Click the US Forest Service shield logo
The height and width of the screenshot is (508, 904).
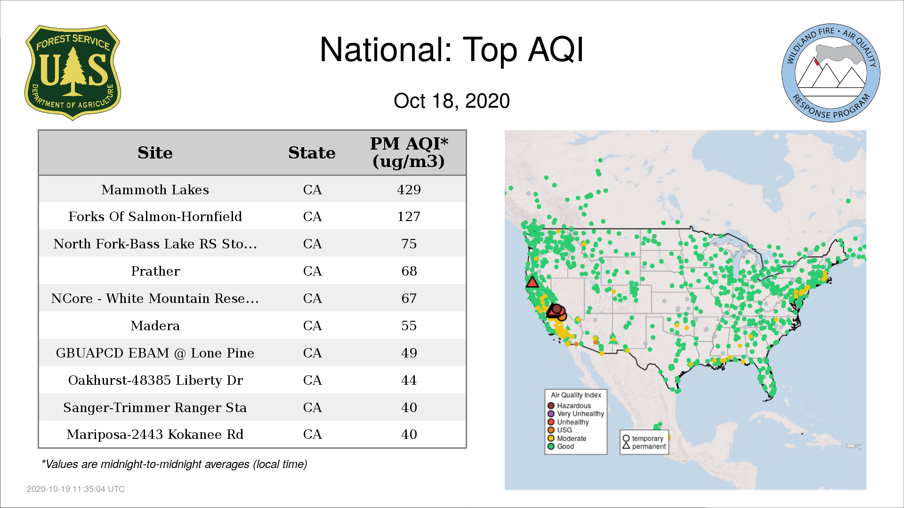coord(73,73)
